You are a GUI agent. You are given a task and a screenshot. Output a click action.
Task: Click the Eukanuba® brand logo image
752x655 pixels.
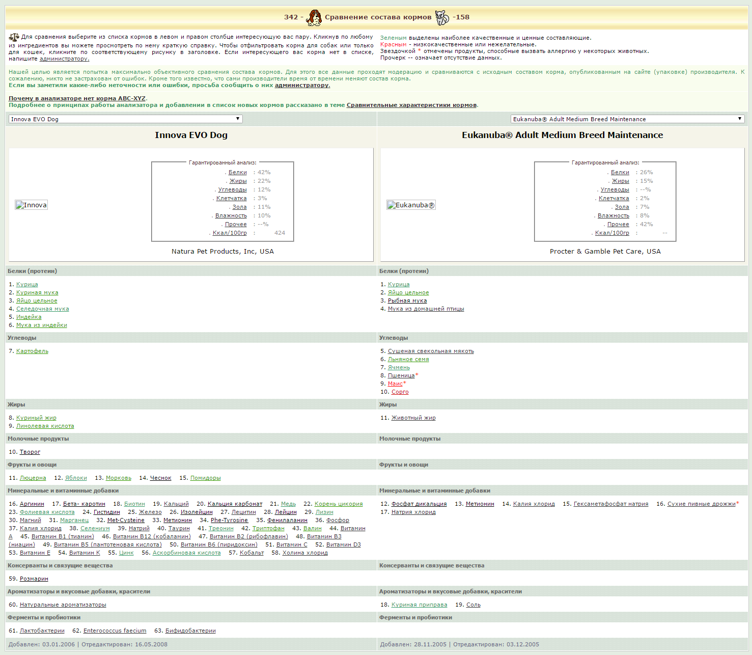pyautogui.click(x=411, y=205)
